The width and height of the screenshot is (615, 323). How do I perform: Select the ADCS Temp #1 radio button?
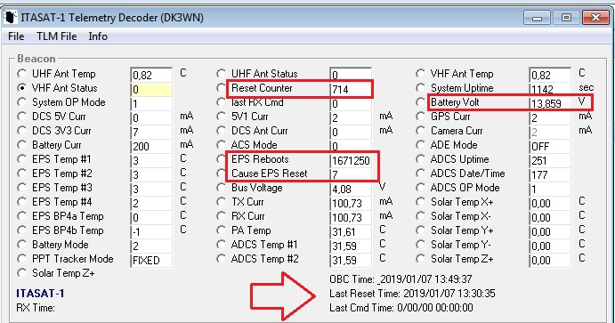222,245
